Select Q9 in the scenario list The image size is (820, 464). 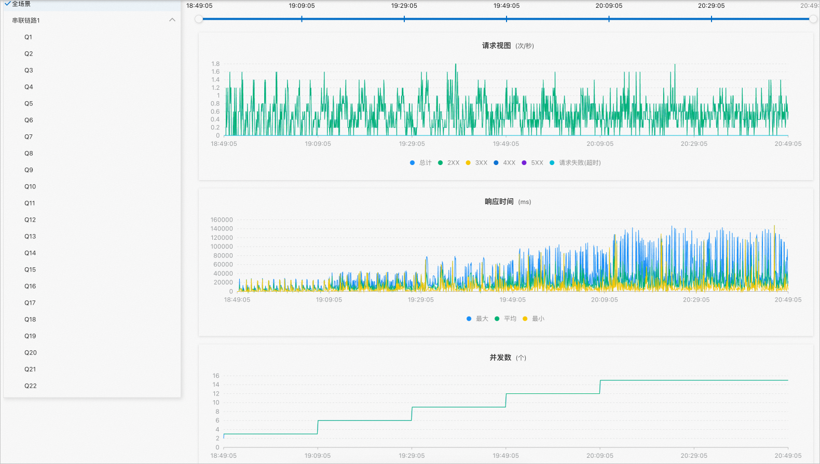(x=92, y=170)
